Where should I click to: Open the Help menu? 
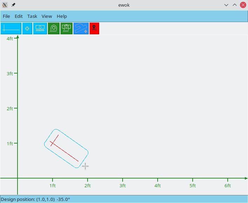(62, 16)
